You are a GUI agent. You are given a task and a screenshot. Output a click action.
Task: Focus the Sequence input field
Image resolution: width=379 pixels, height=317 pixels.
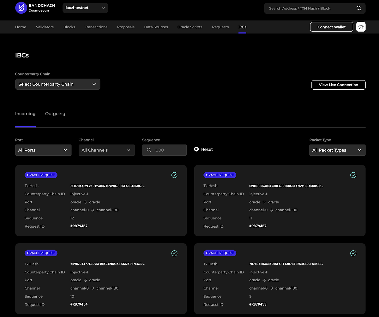click(x=164, y=150)
